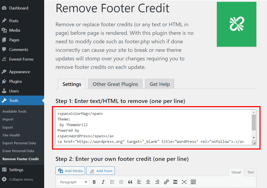Screen dimensions: 267x188
Task: Toggle bold formatting in editor toolbar
Action: point(94,182)
